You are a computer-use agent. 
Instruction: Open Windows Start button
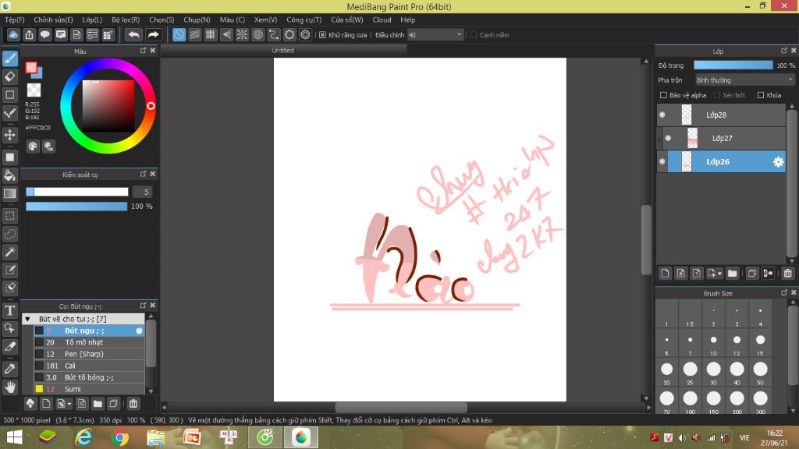(x=14, y=438)
